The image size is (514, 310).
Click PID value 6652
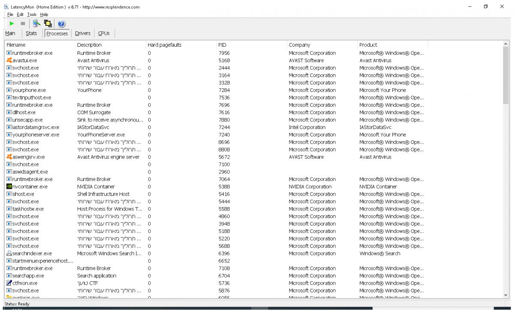(x=224, y=261)
